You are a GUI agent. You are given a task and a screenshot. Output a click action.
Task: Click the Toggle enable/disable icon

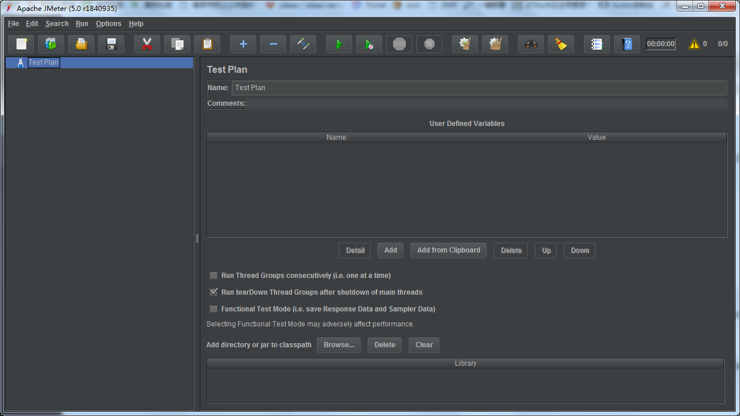coord(304,44)
